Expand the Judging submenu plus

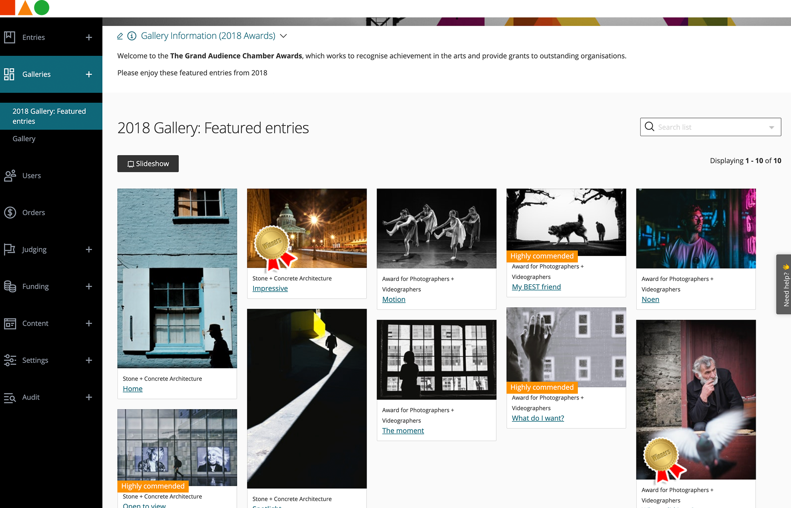(89, 249)
